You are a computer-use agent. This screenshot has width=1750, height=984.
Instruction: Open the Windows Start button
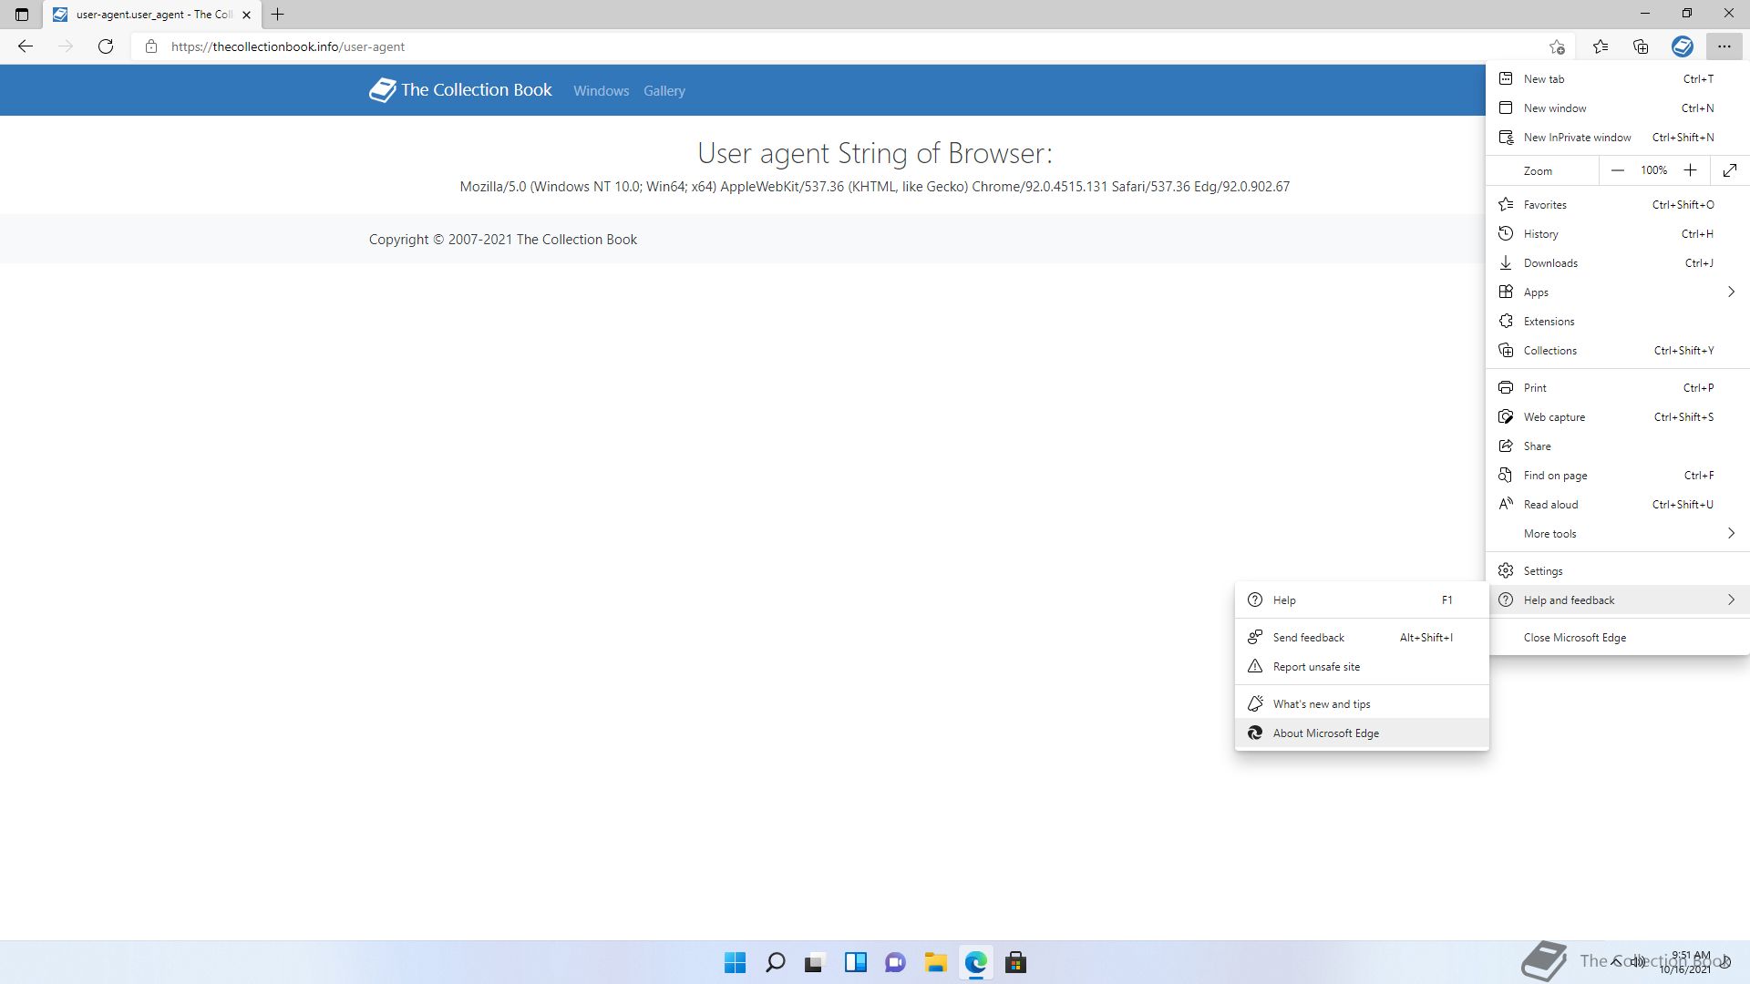tap(735, 962)
